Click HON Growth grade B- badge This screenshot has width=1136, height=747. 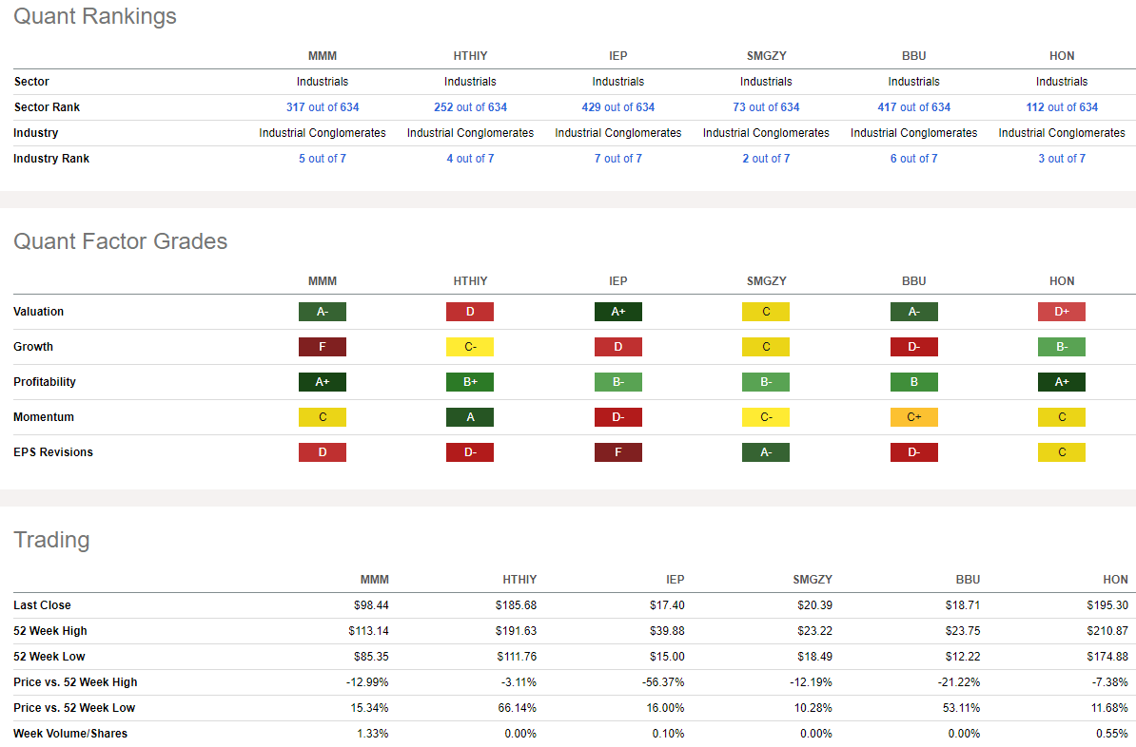pyautogui.click(x=1062, y=347)
